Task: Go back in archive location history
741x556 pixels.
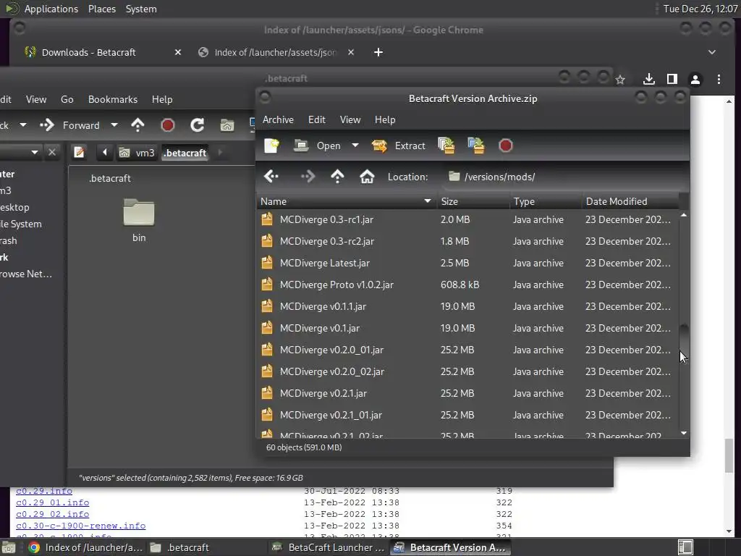Action: pyautogui.click(x=272, y=177)
